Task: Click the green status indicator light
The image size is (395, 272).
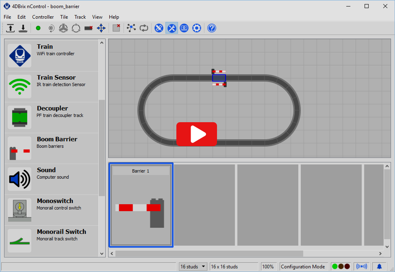Action: pos(335,266)
